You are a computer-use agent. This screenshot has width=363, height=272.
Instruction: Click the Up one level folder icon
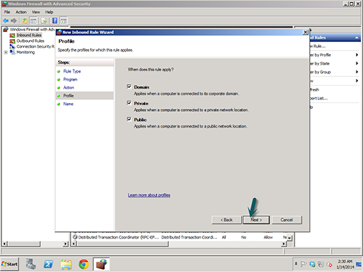25,21
